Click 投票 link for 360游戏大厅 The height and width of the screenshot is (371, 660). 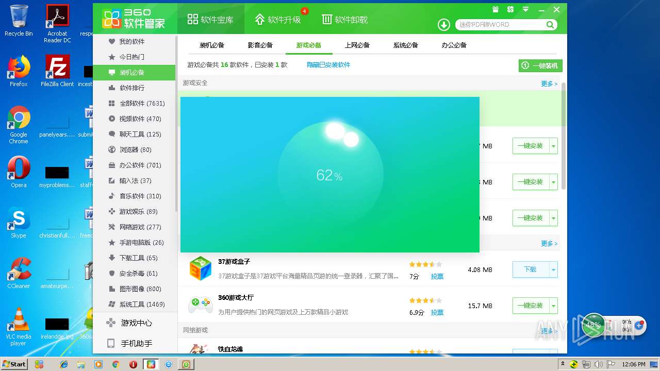pyautogui.click(x=437, y=313)
